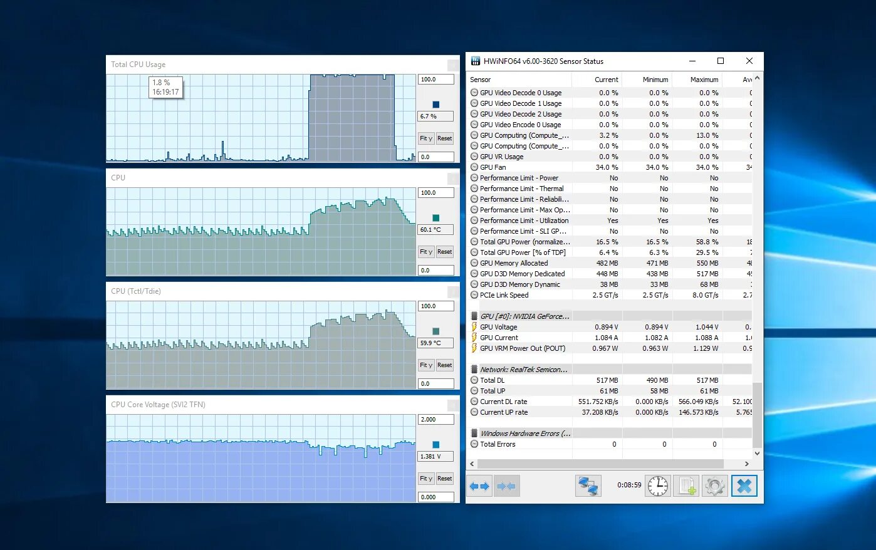The width and height of the screenshot is (876, 550).
Task: Click the round sensor icon beside Performance Limit - Thermal
Action: point(474,189)
